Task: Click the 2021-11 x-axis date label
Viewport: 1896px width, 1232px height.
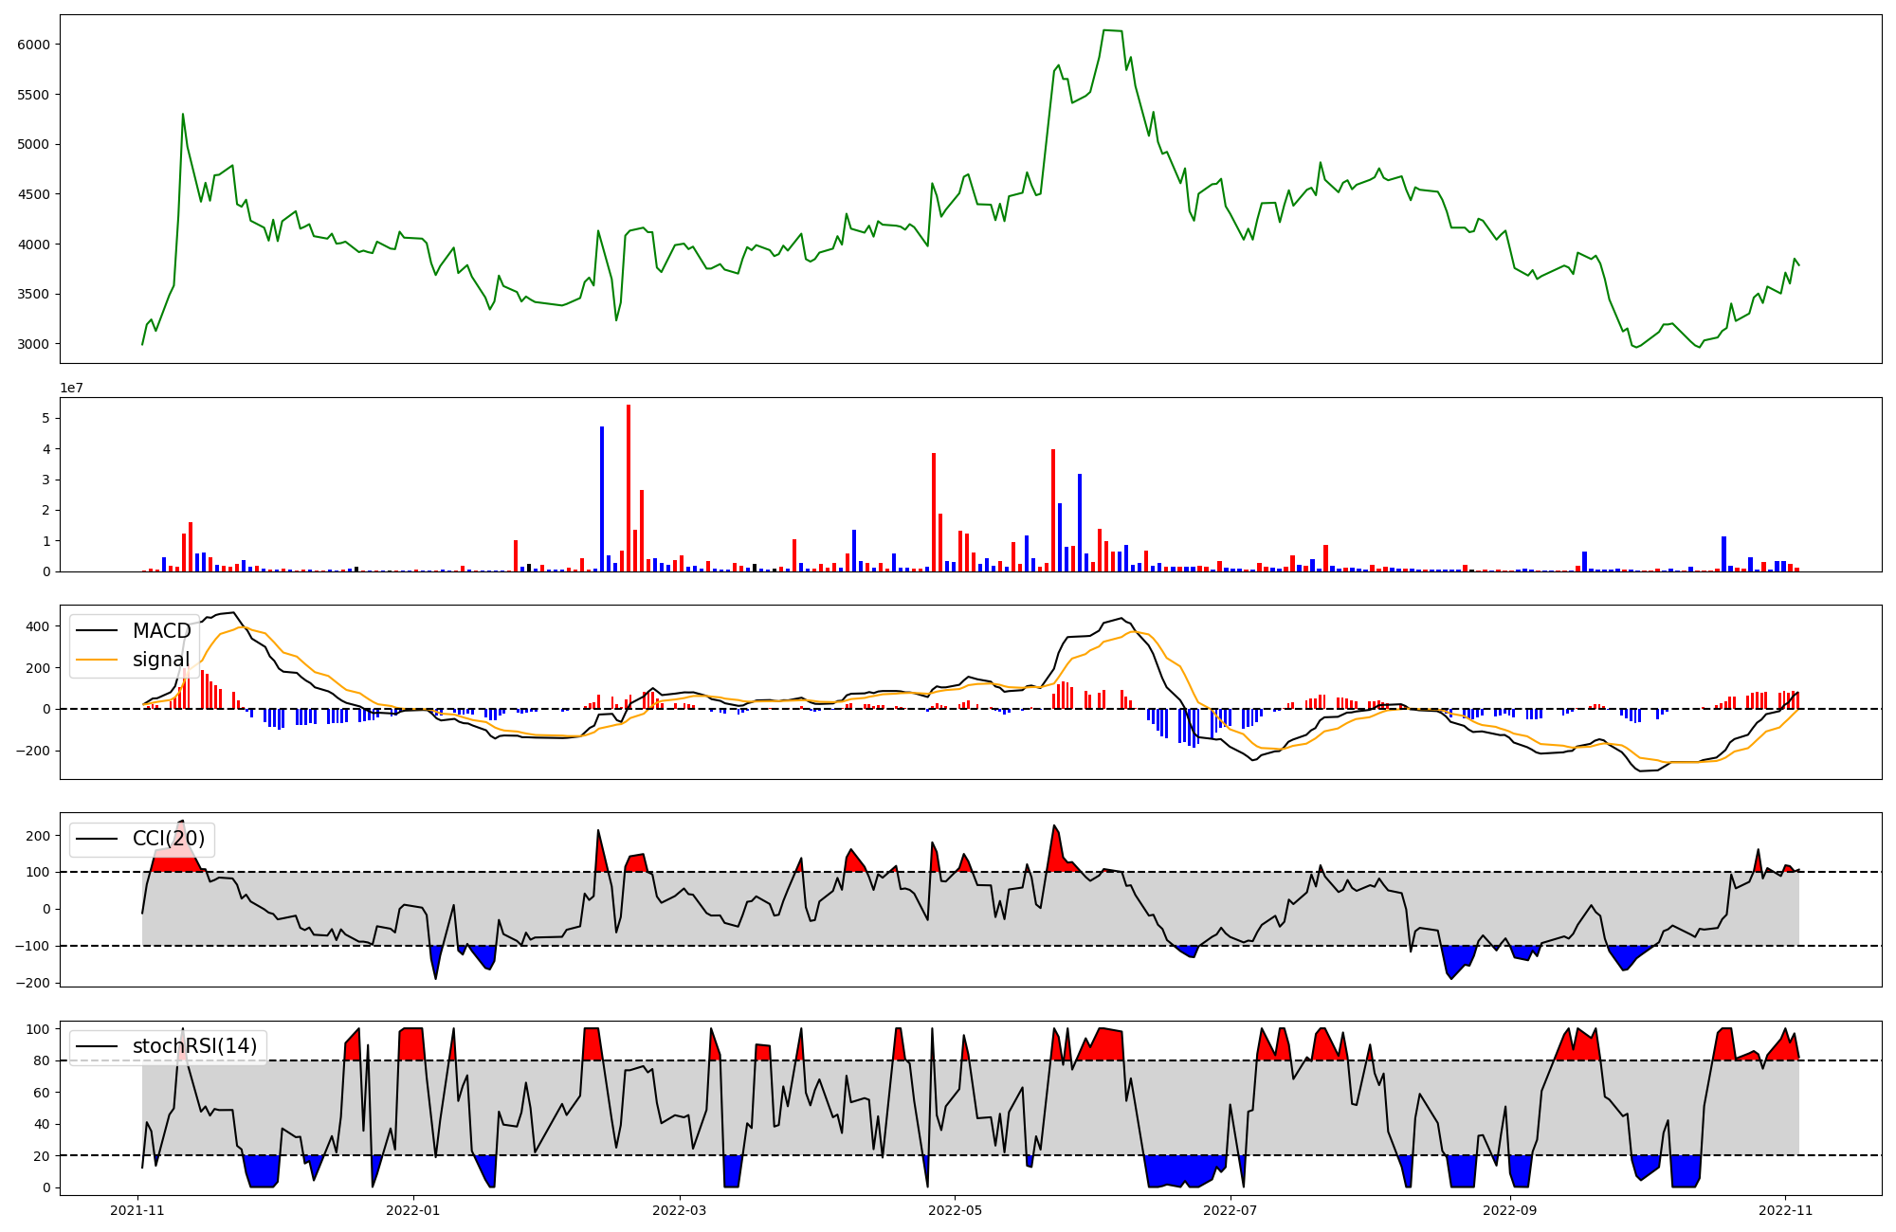Action: pyautogui.click(x=137, y=1210)
